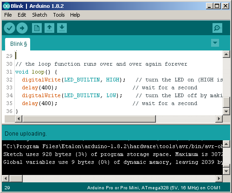Screen dimensions: 232x193
Task: Click editor vertical scrollbar down arrow
Action: tap(226, 111)
